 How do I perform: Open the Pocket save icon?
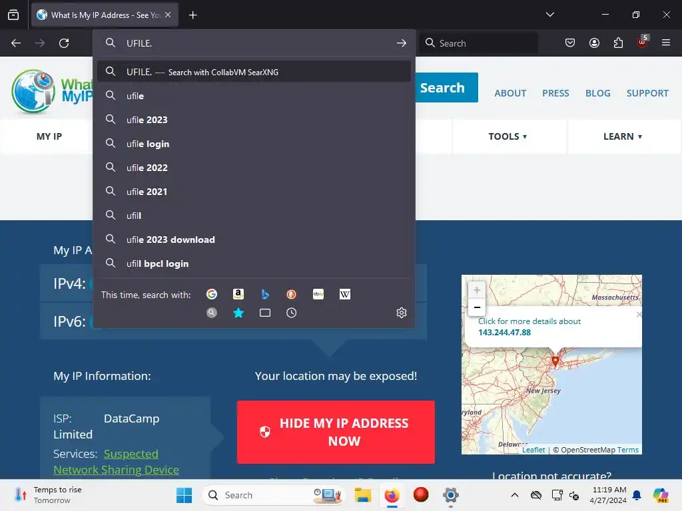570,43
